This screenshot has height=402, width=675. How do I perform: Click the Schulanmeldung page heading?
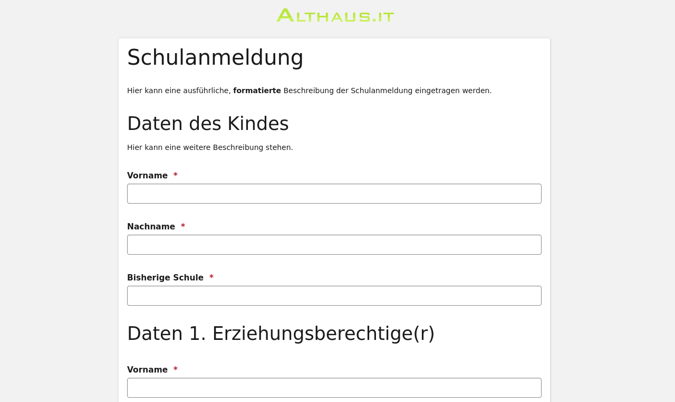click(x=215, y=58)
